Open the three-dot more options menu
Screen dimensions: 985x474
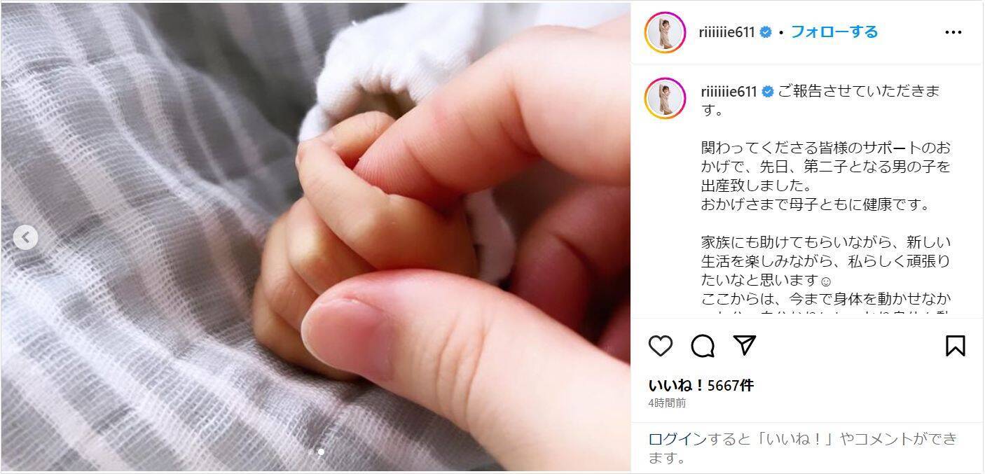pos(953,32)
